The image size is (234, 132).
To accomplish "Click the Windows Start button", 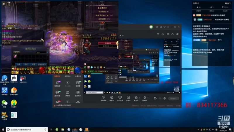I will pos(3,129).
